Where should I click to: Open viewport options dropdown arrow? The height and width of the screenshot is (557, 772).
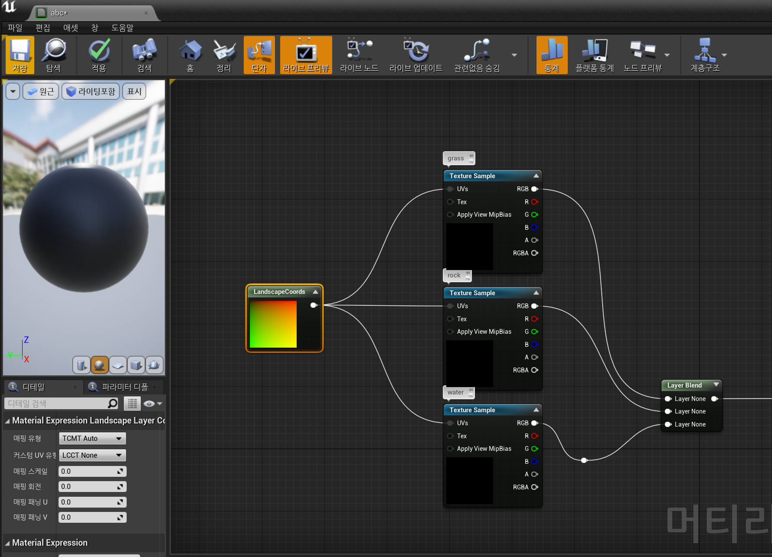tap(13, 91)
